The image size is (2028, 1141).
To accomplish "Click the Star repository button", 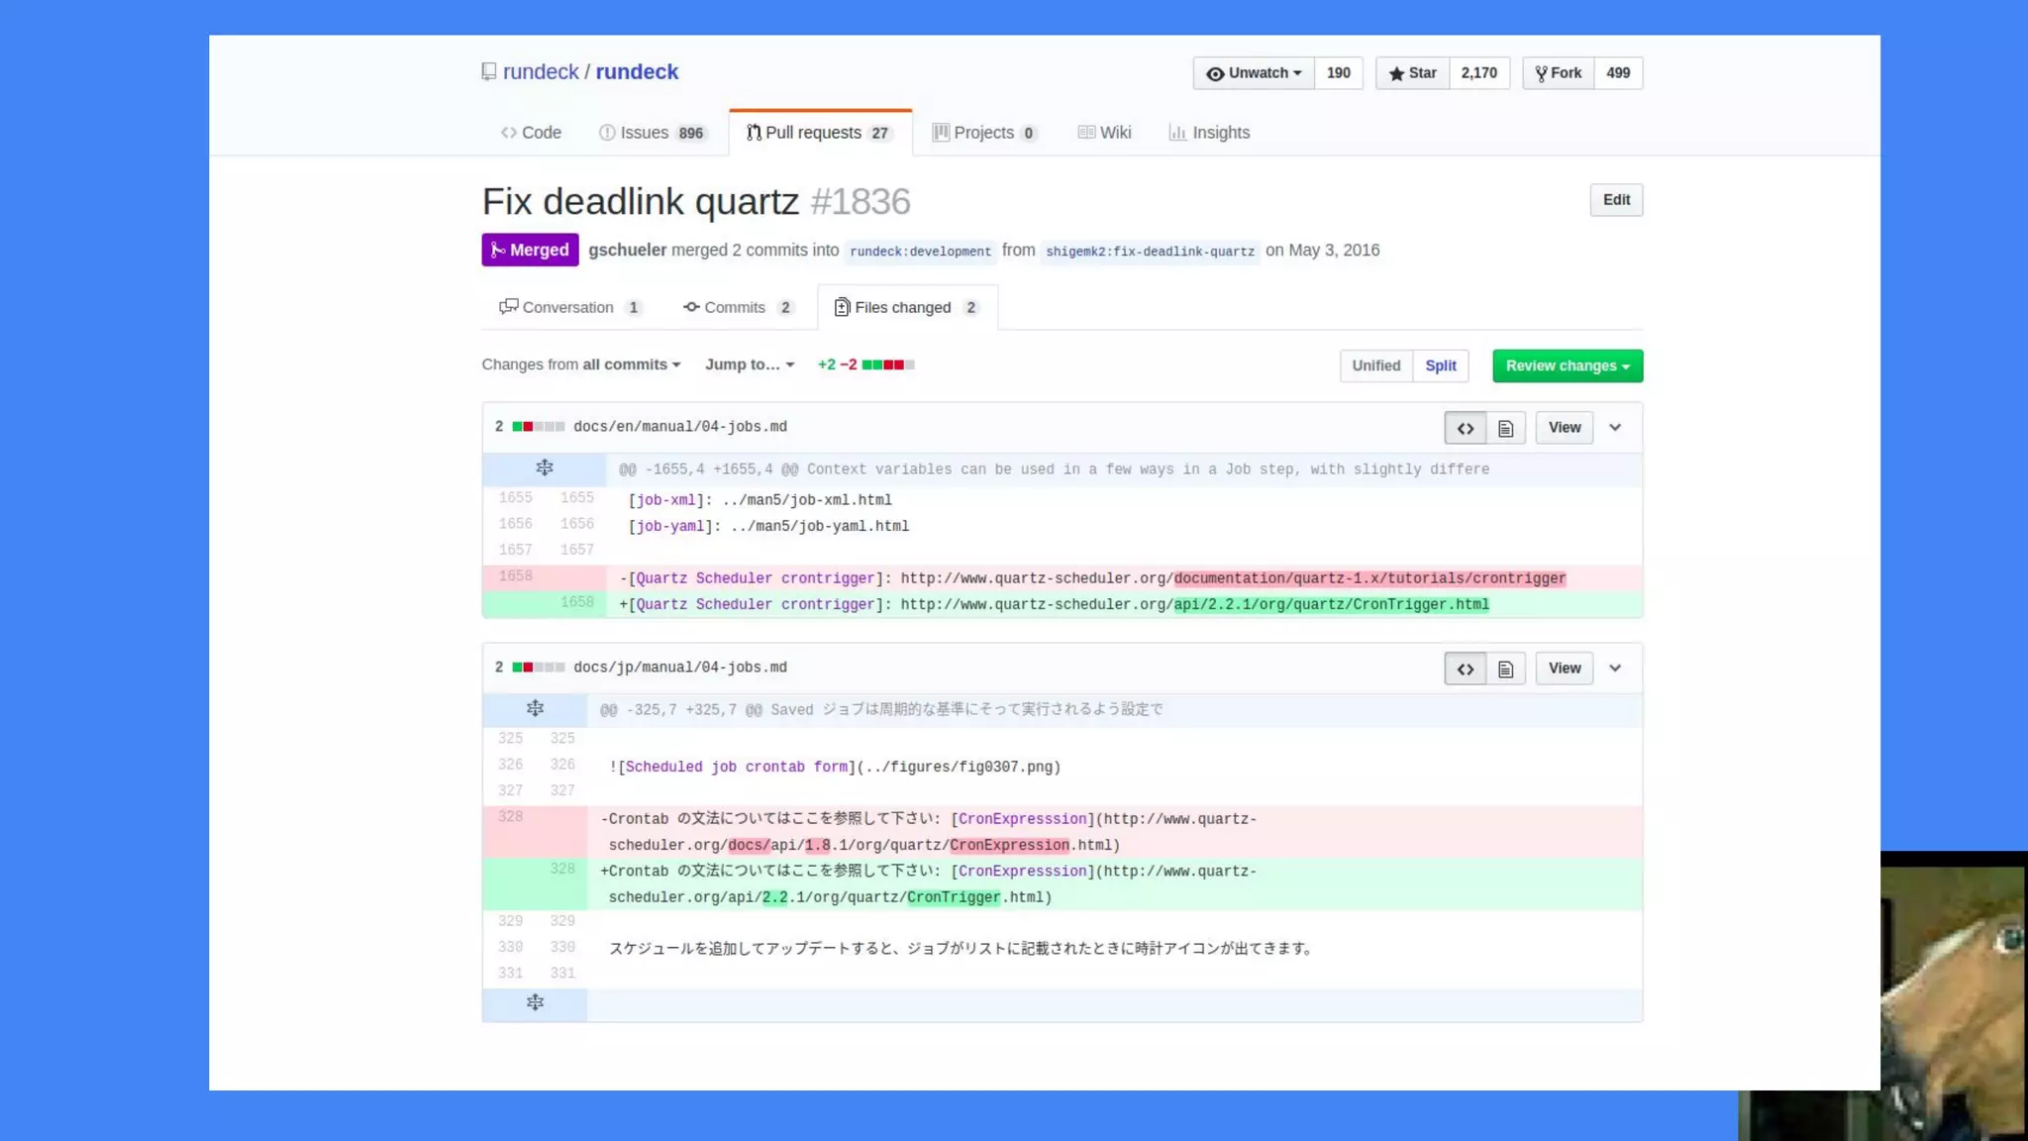I will point(1412,73).
